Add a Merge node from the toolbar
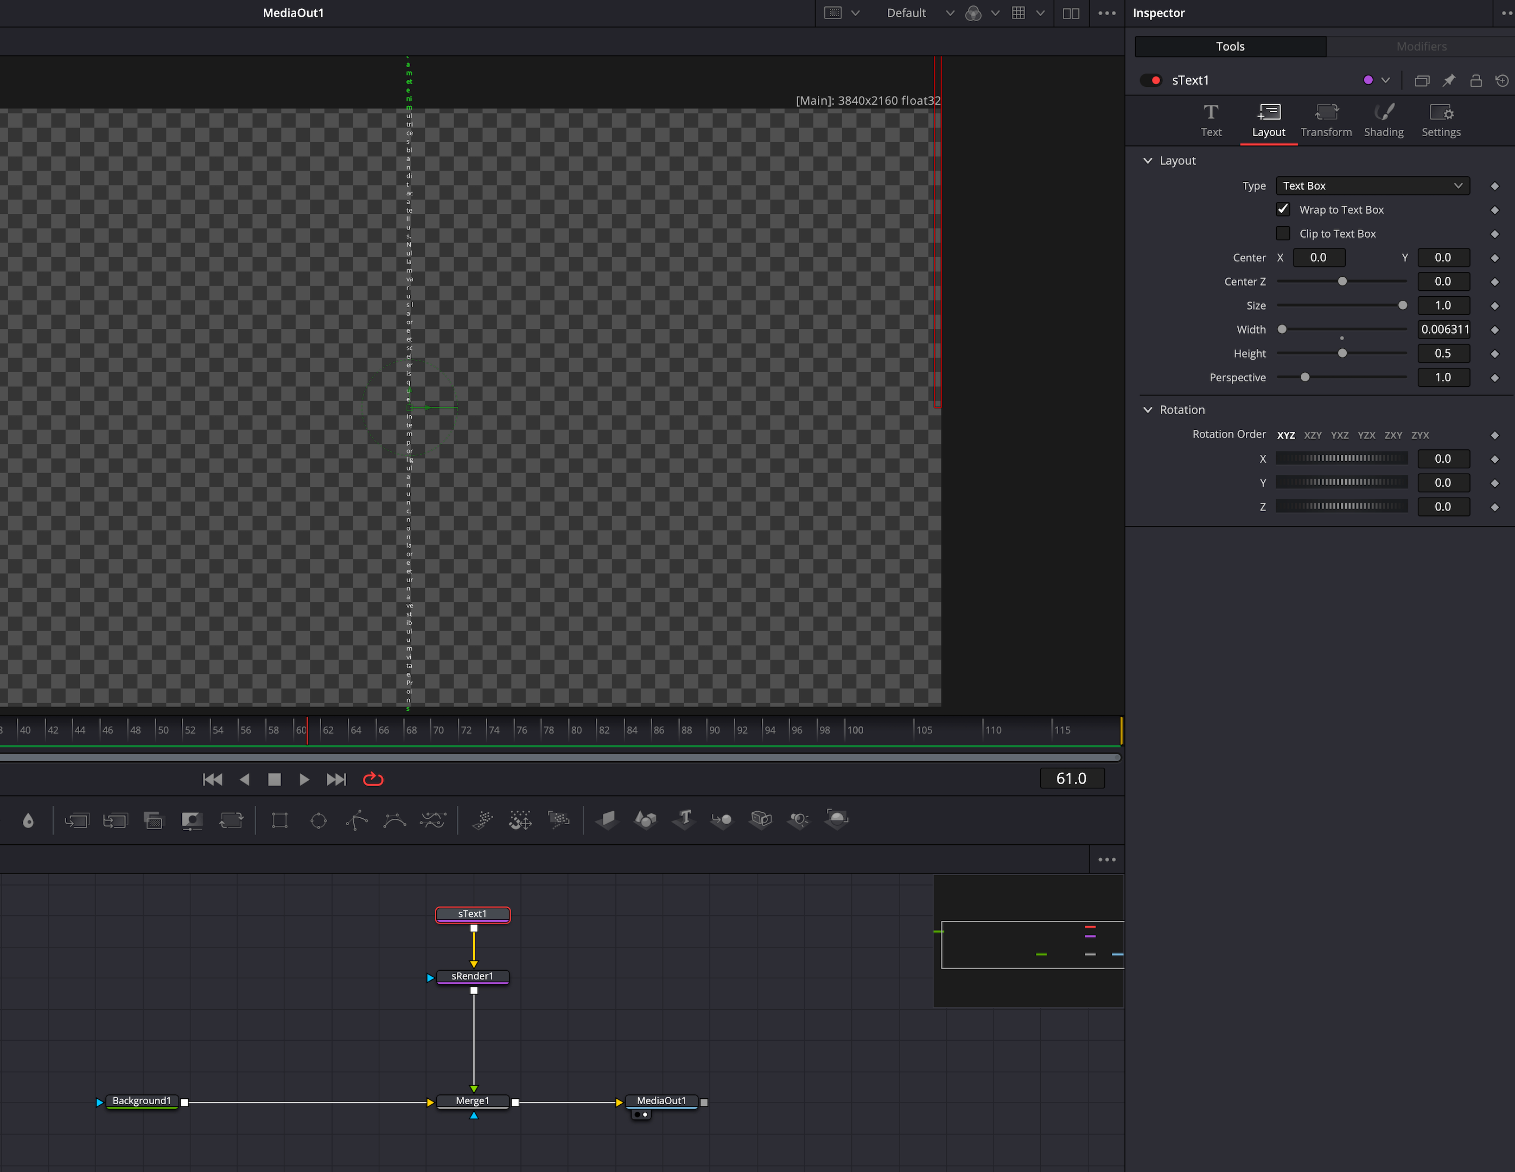1515x1172 pixels. (77, 820)
